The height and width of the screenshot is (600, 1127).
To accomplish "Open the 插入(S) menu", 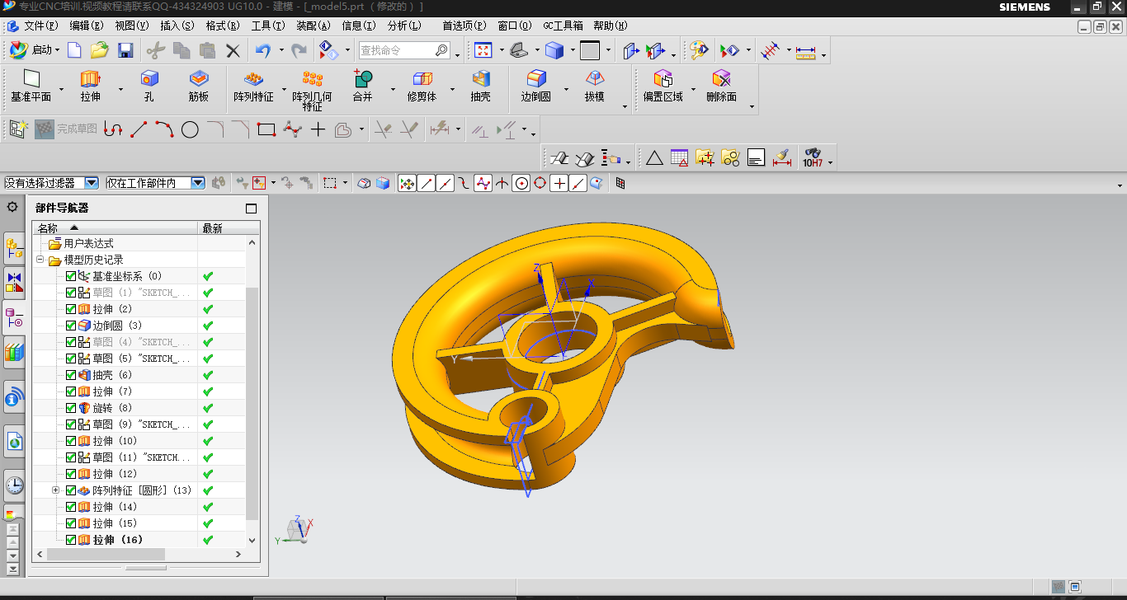I will 175,26.
